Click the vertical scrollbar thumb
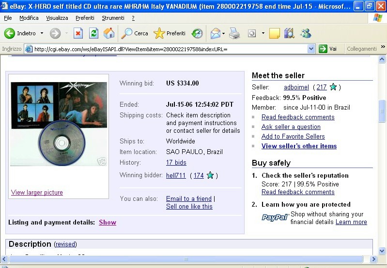Screen dimensions: 387x268 pos(382,111)
